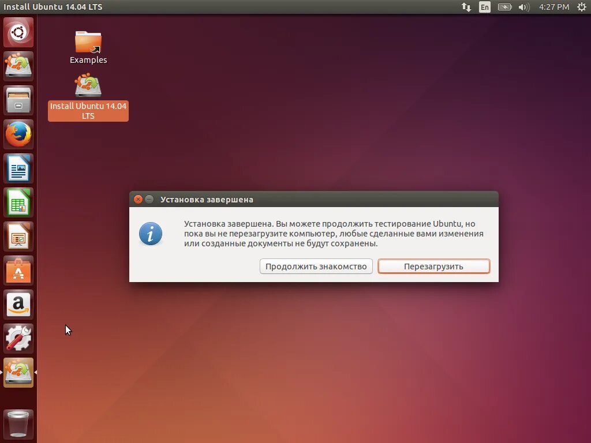Open the Ubuntu Dash search launcher
Viewport: 591px width, 443px height.
click(18, 32)
